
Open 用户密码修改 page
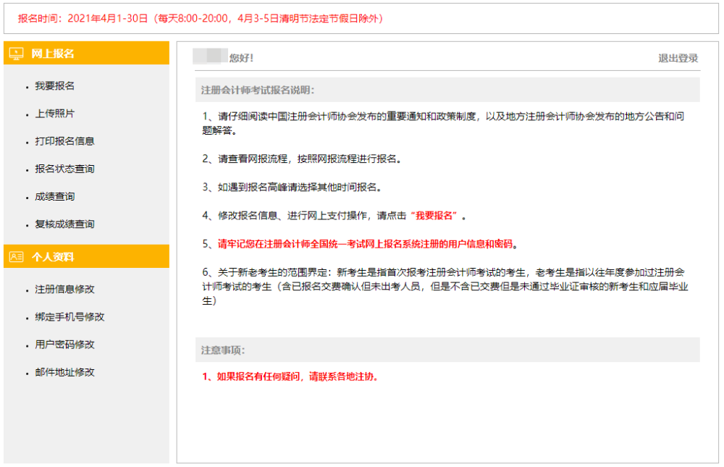64,345
